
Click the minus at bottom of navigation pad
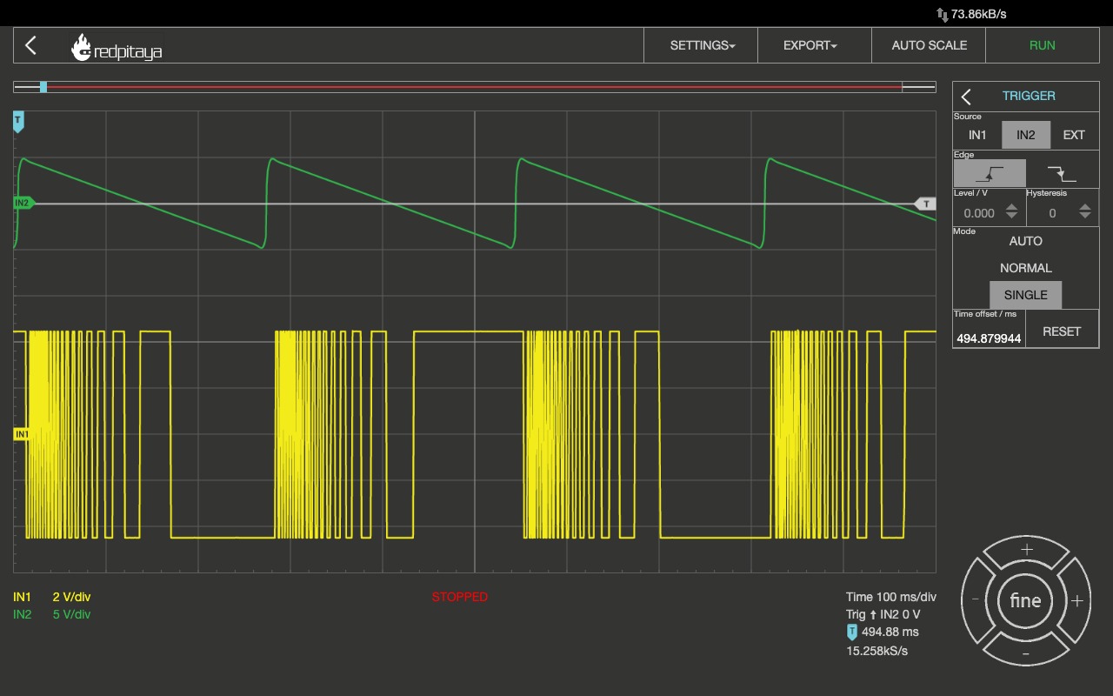click(1026, 652)
